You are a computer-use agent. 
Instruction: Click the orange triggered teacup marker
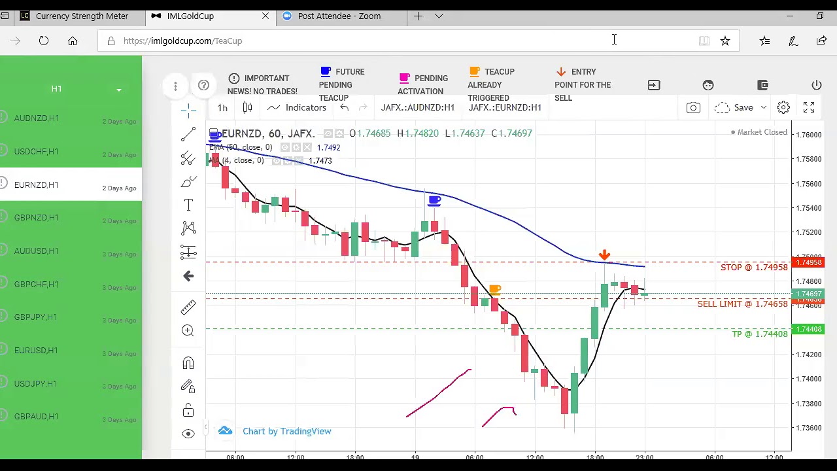pyautogui.click(x=495, y=289)
